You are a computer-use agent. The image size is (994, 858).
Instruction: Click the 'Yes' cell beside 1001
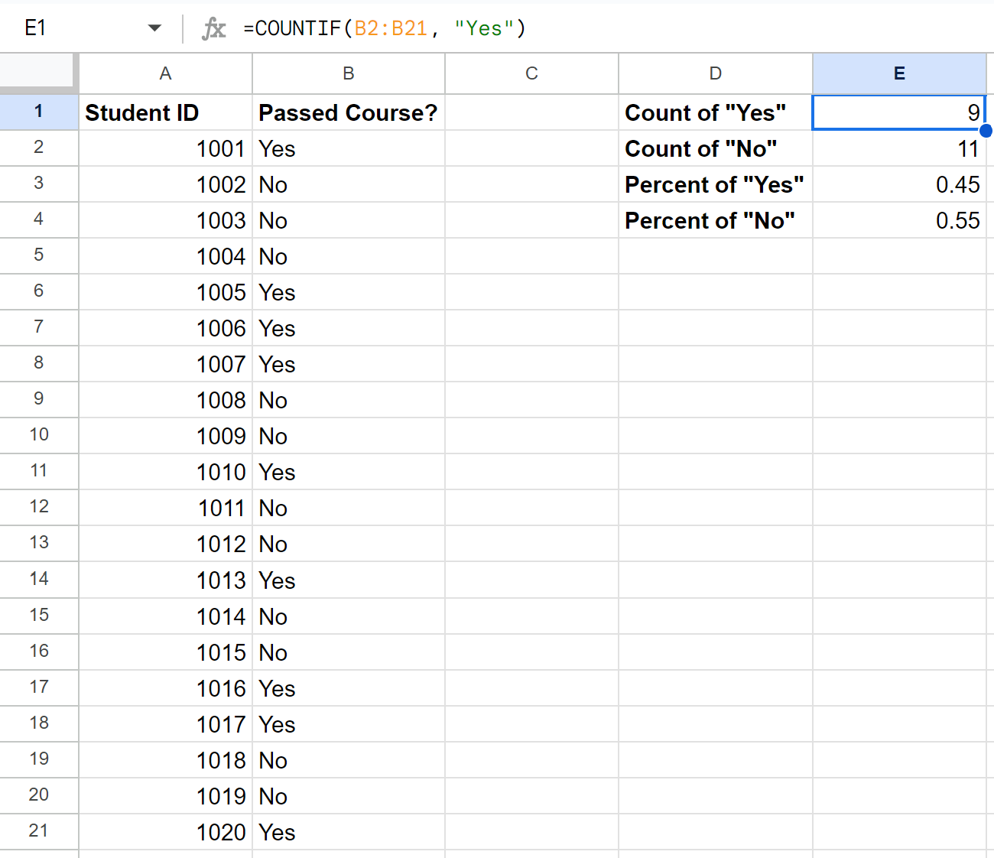349,148
